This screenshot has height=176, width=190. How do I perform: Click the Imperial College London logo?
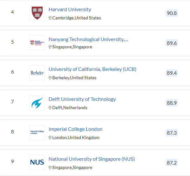37,133
